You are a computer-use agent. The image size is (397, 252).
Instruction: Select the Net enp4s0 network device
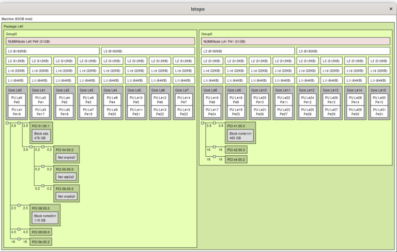[x=66, y=157]
